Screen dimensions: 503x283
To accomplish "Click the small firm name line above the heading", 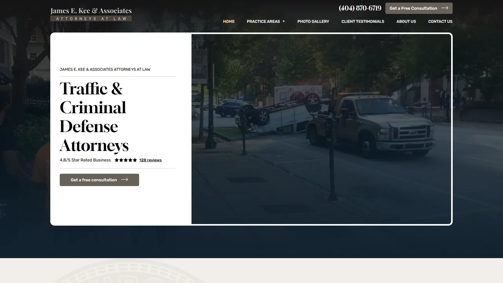I will 105,70.
